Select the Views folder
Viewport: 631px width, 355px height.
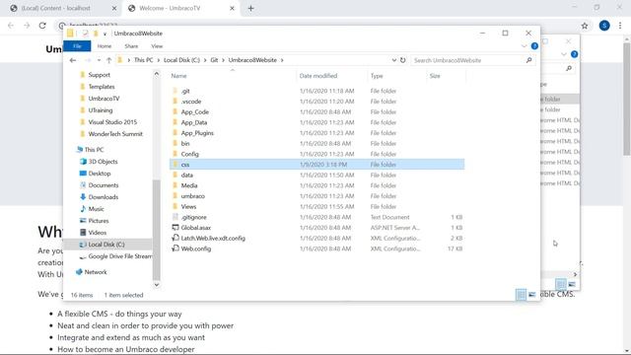pyautogui.click(x=188, y=206)
